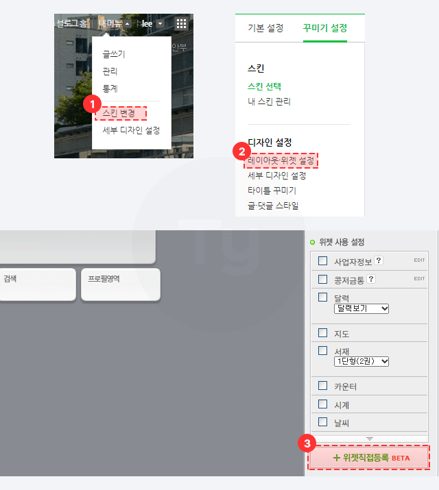This screenshot has height=490, width=439.
Task: Open the apps grid icon
Action: click(181, 24)
